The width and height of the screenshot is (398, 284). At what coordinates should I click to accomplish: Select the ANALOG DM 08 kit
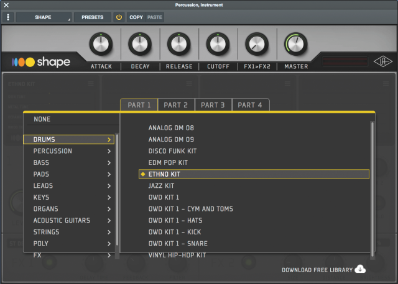pyautogui.click(x=171, y=128)
